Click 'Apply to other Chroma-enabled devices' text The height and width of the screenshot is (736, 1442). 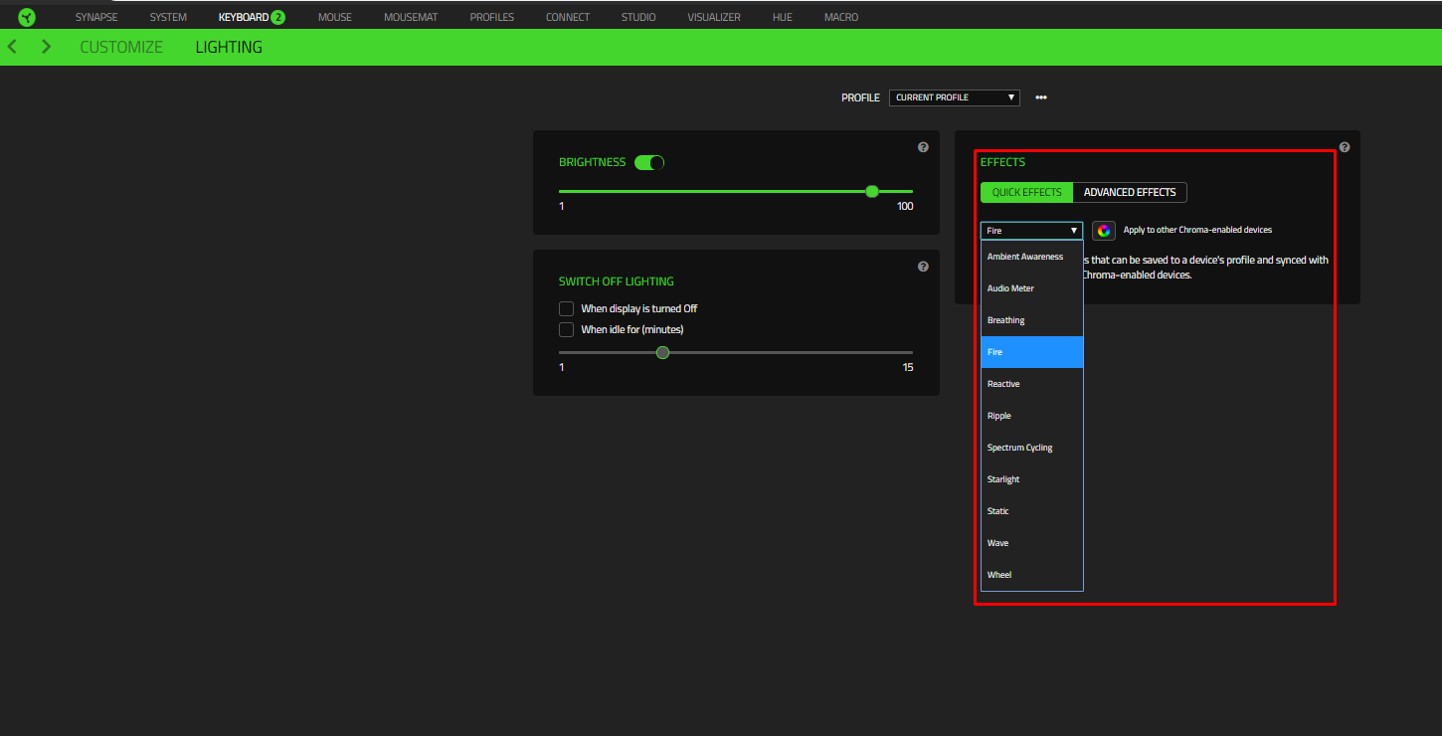click(1197, 230)
